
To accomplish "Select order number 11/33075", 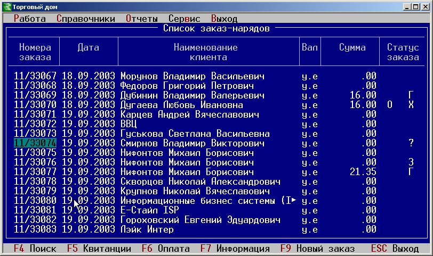I will click(35, 152).
